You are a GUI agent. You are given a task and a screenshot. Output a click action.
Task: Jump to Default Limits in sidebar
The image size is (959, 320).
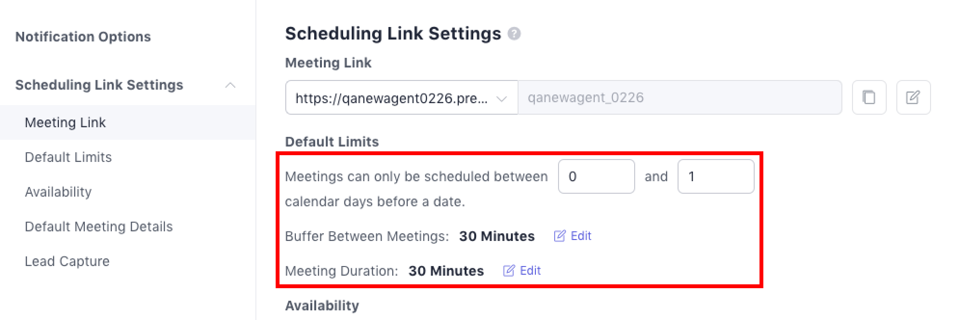point(68,157)
